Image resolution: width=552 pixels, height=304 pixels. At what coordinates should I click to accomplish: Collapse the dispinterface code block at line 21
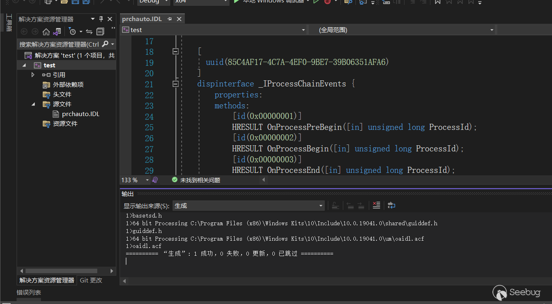(x=175, y=84)
